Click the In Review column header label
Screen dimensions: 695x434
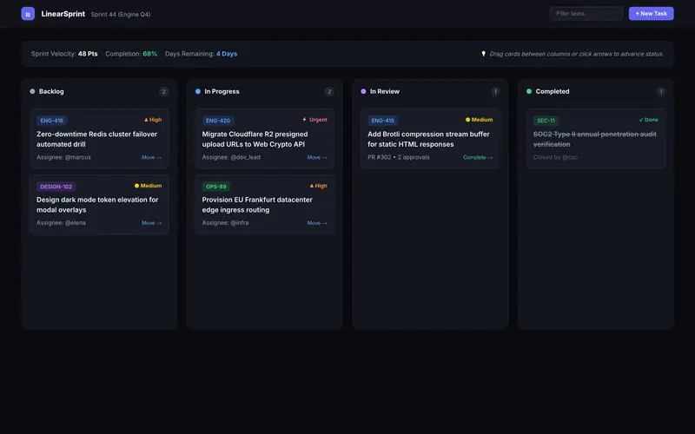click(x=385, y=92)
